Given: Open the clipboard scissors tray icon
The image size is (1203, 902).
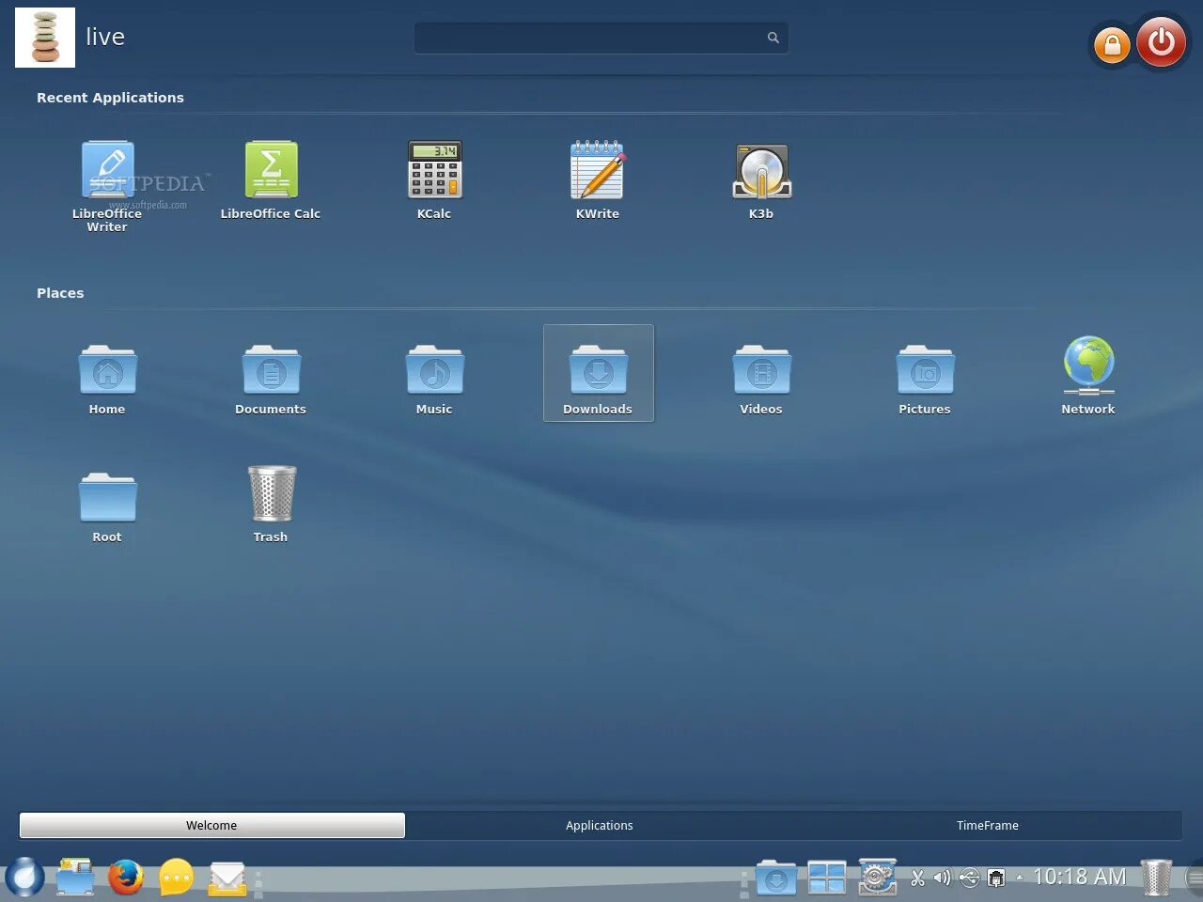Looking at the screenshot, I should pyautogui.click(x=917, y=878).
